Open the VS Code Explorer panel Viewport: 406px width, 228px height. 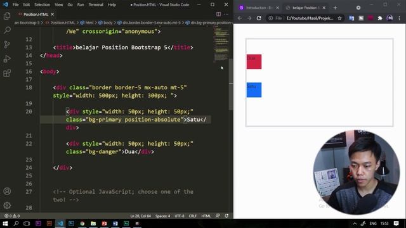7,16
